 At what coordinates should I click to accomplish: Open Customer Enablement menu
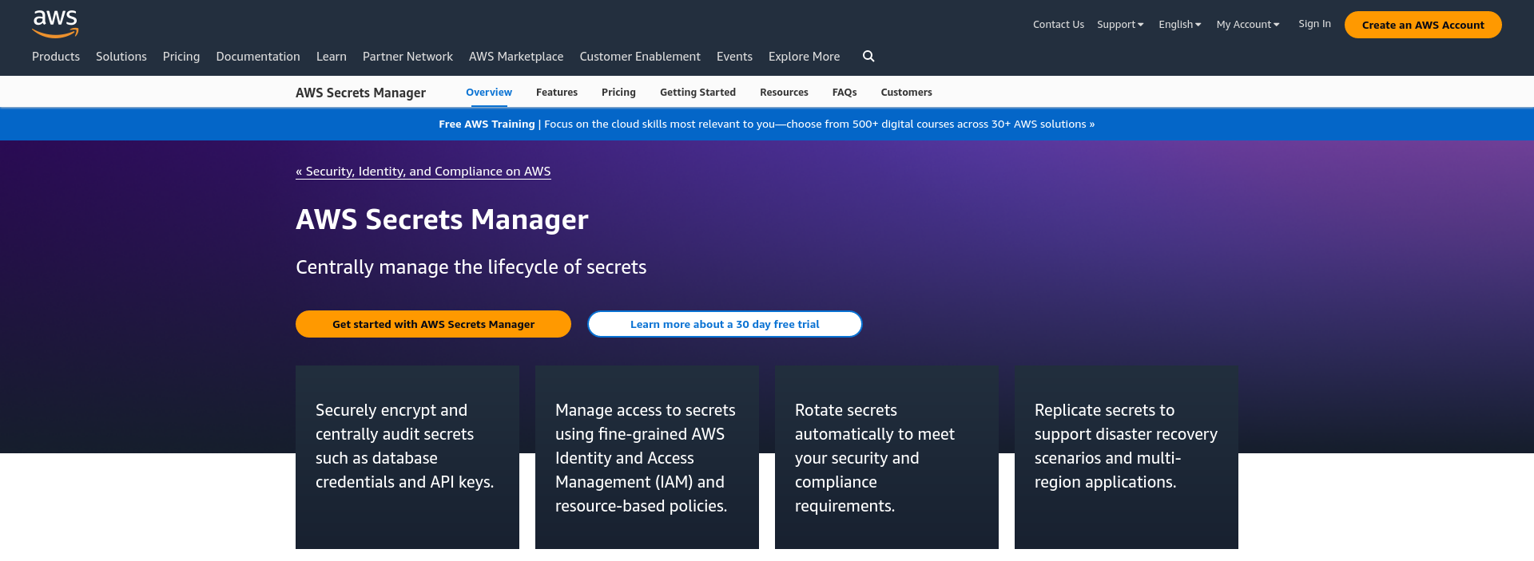640,57
